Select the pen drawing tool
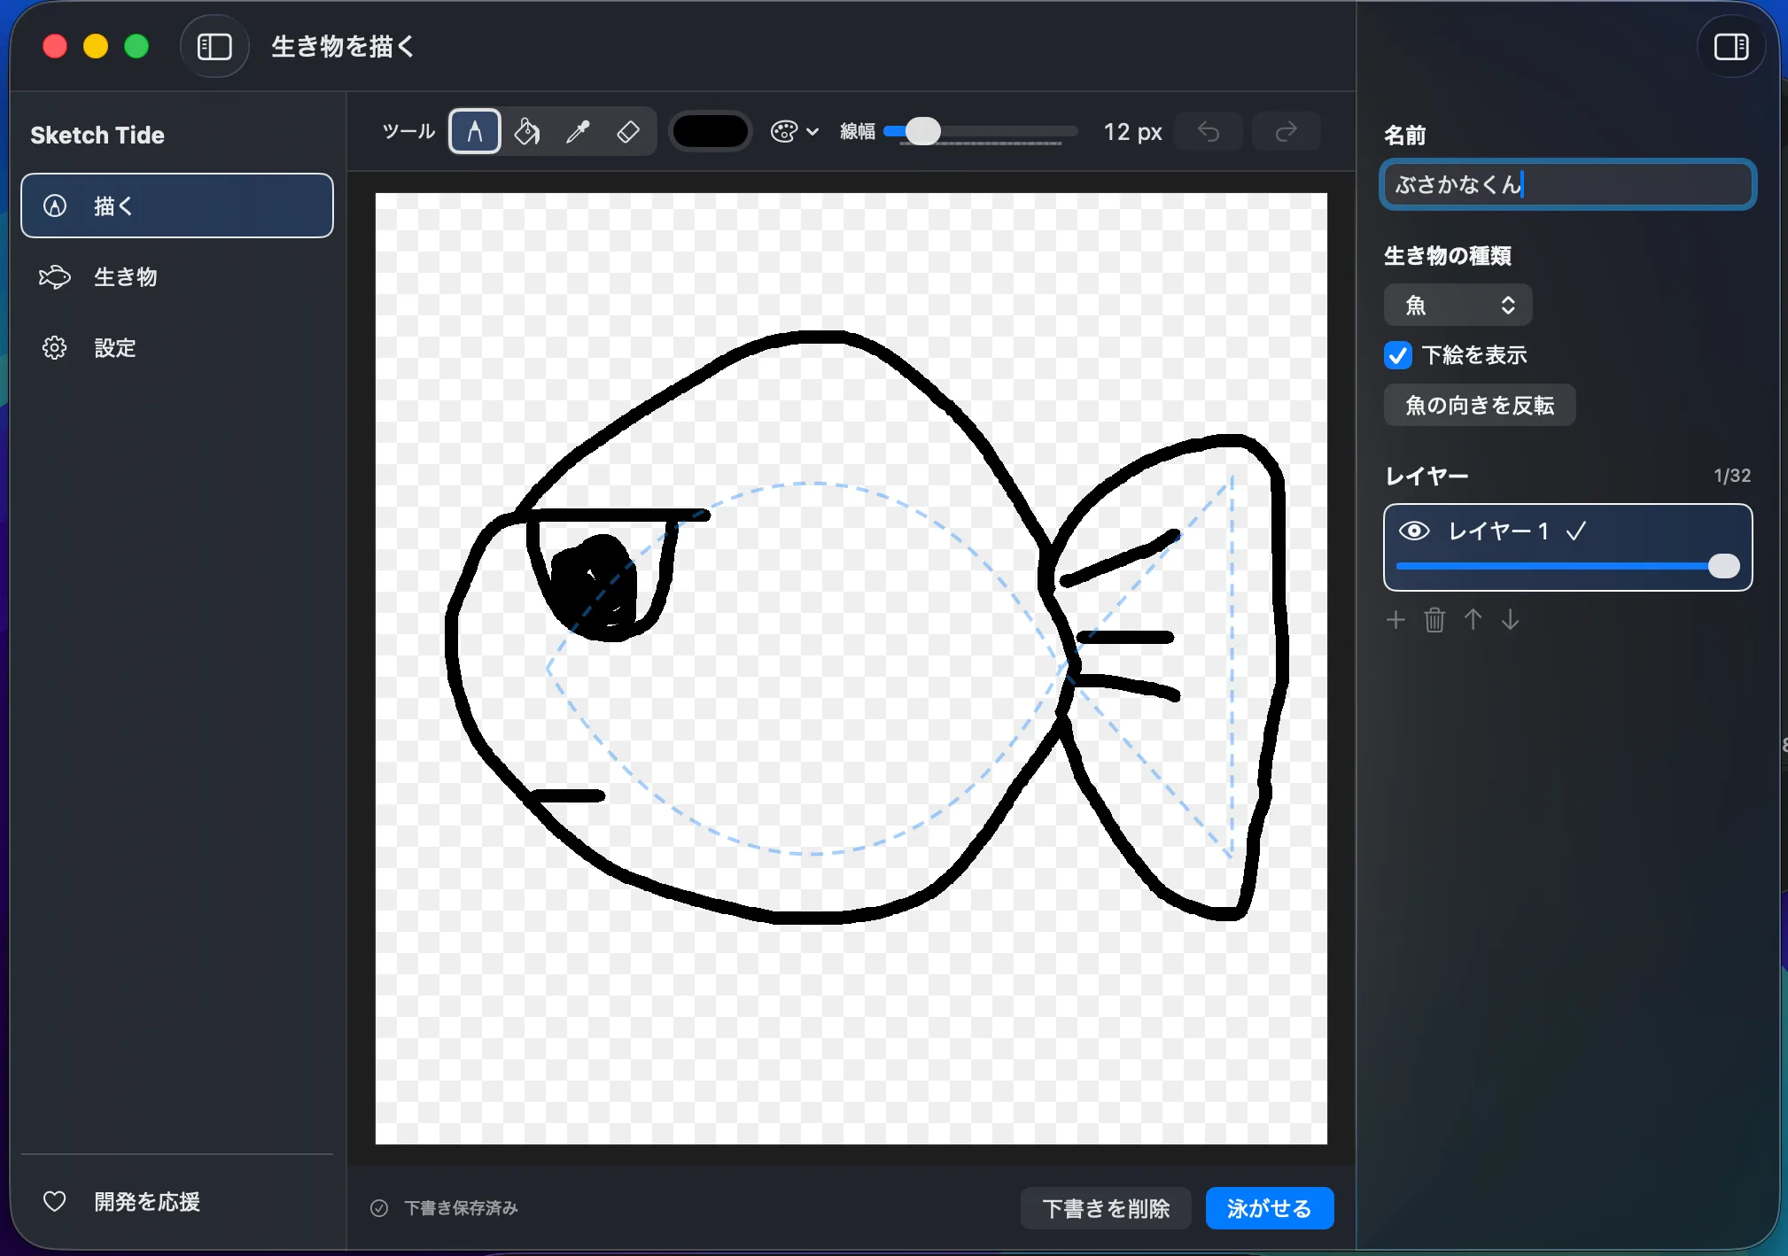 (475, 132)
